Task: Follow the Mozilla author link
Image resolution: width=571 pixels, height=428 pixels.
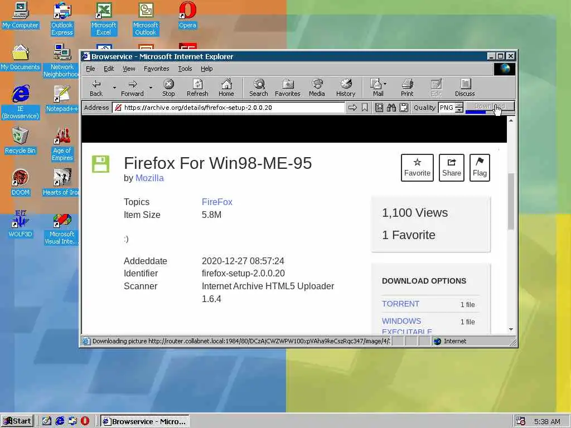Action: click(149, 178)
